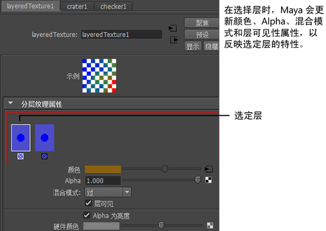Viewport: 326px width, 231px height.
Task: Toggle the 层可见 checkbox
Action: coord(88,203)
